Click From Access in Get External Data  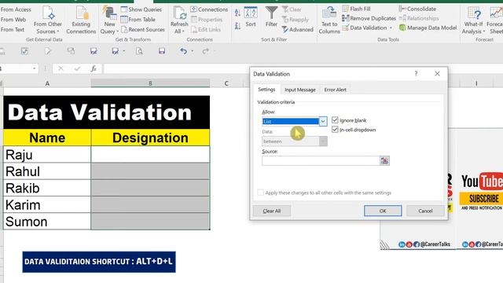15,9
